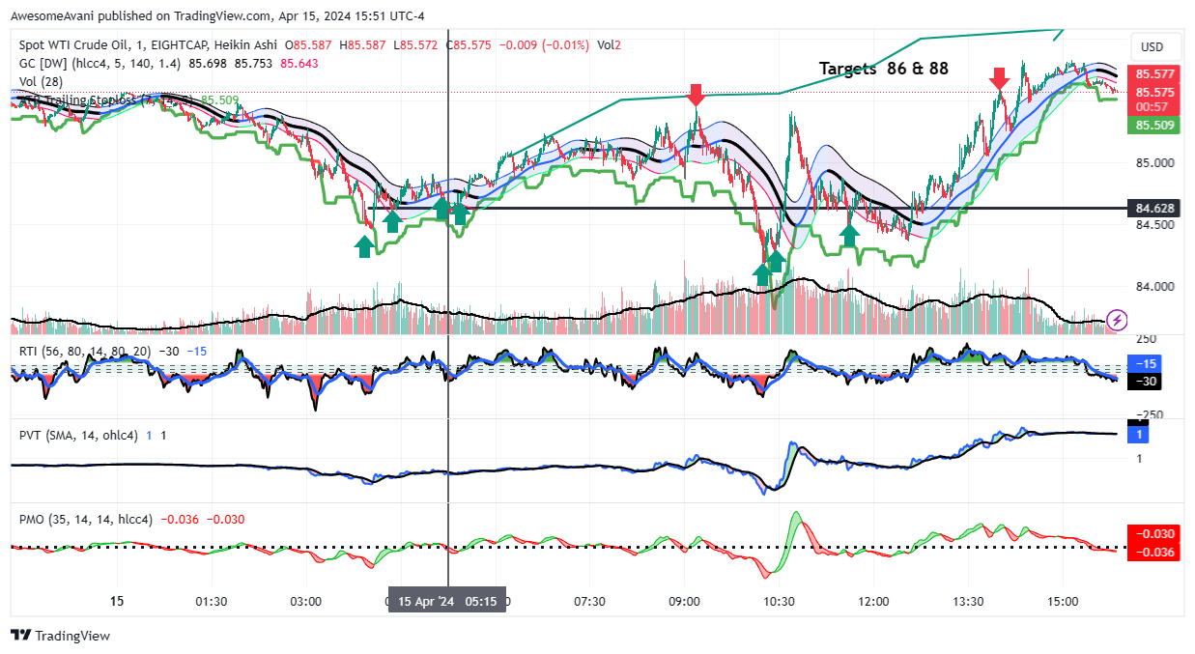1195x654 pixels.
Task: Click the 84.000 price axis value
Action: 1155,286
